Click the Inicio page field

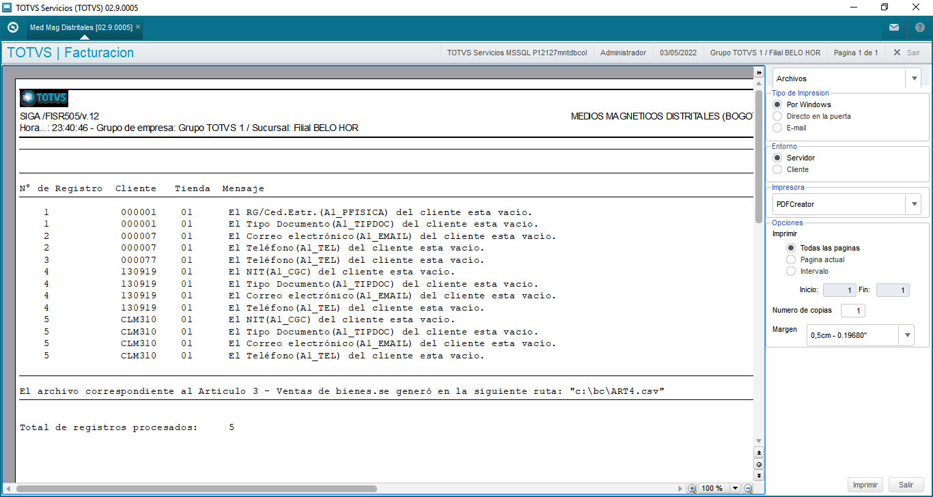tap(839, 290)
